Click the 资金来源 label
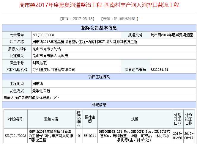The width and height of the screenshot is (197, 144). 17,63
